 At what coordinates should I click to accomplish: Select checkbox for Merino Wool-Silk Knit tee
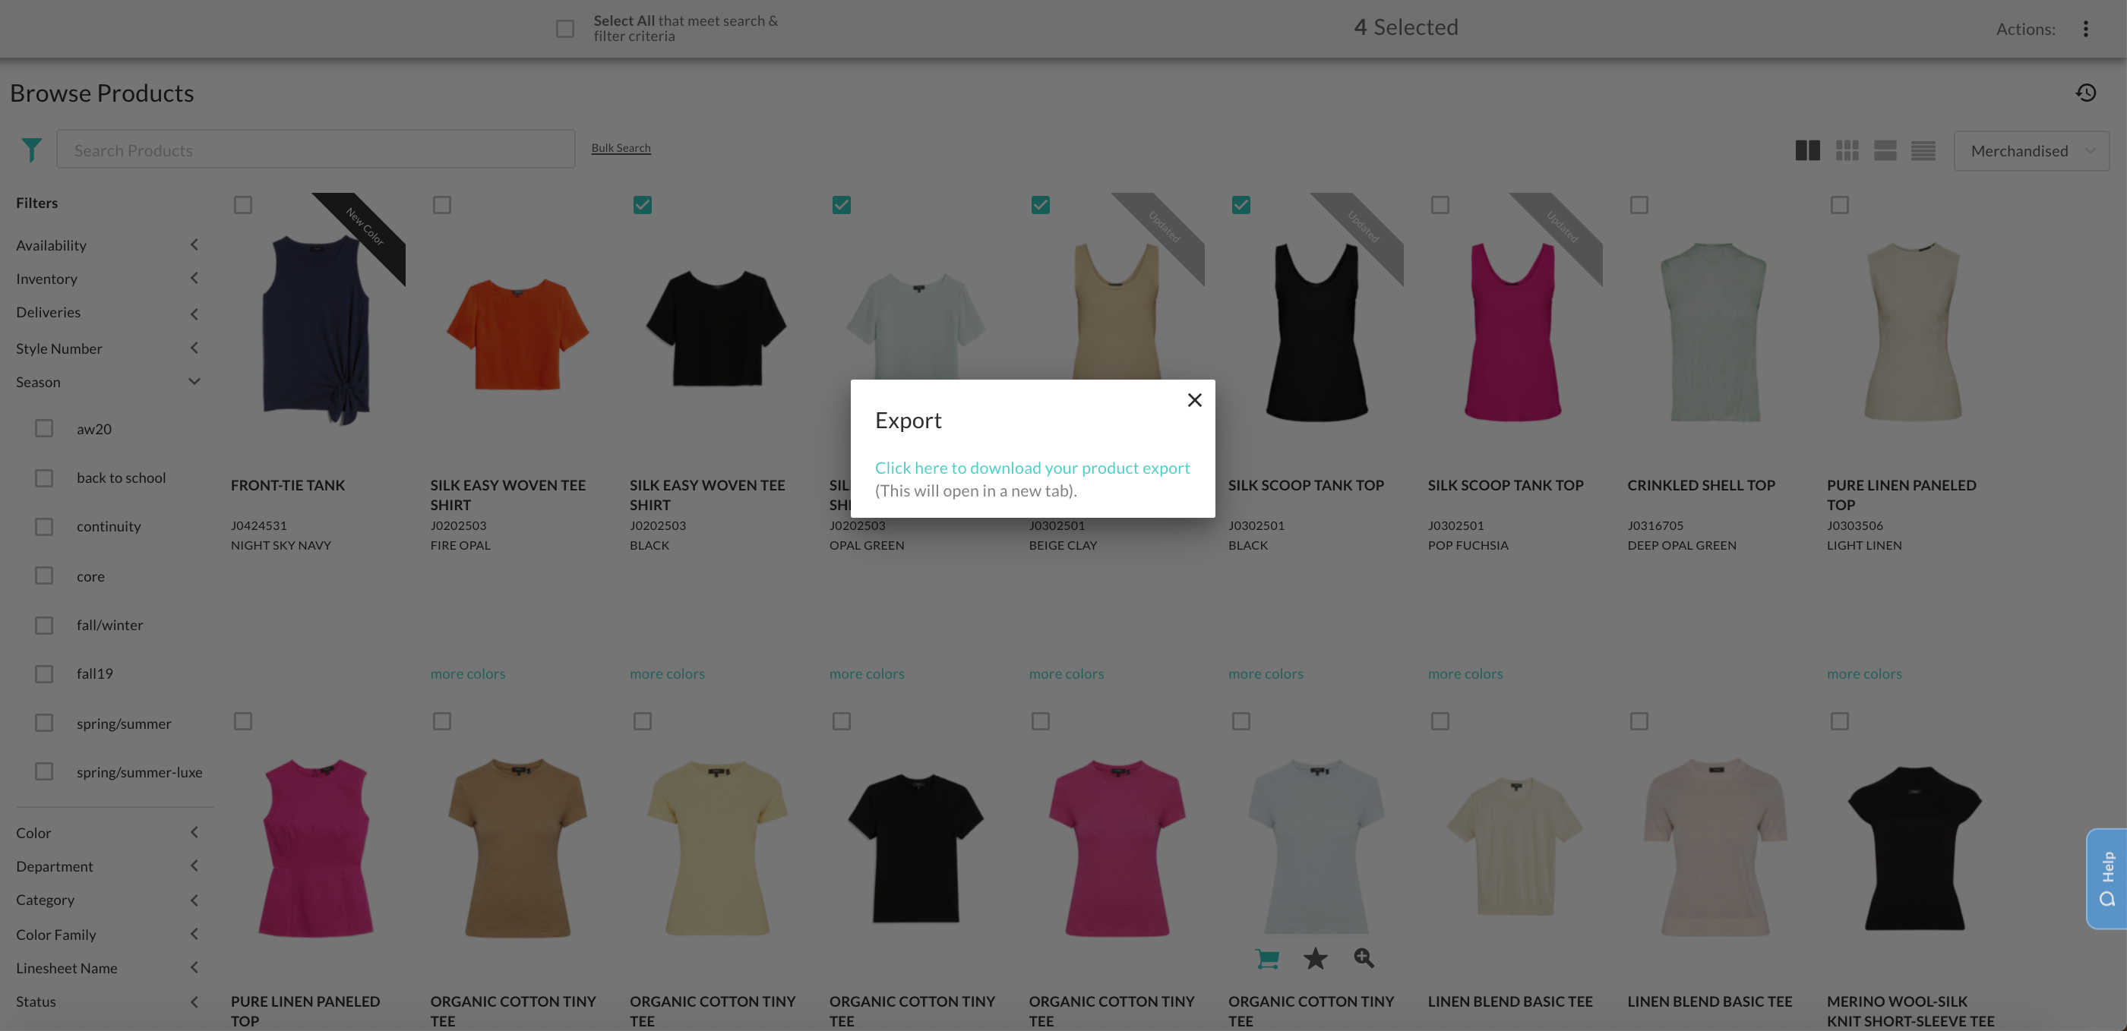(x=1840, y=721)
